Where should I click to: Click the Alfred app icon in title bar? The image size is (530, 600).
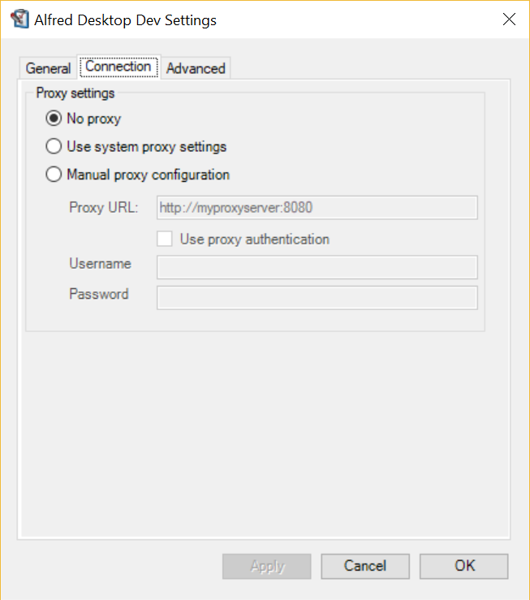(18, 19)
